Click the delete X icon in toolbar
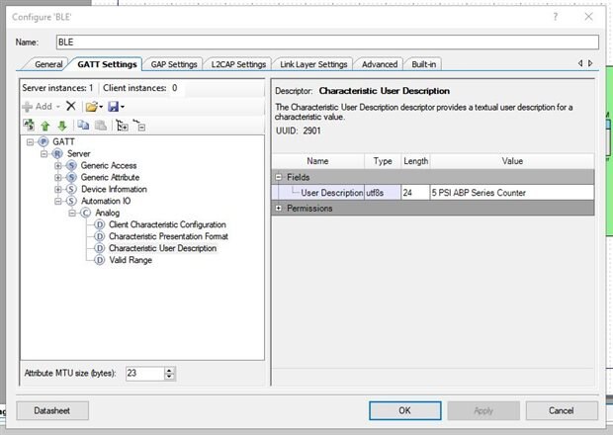This screenshot has height=435, width=613. 71,106
